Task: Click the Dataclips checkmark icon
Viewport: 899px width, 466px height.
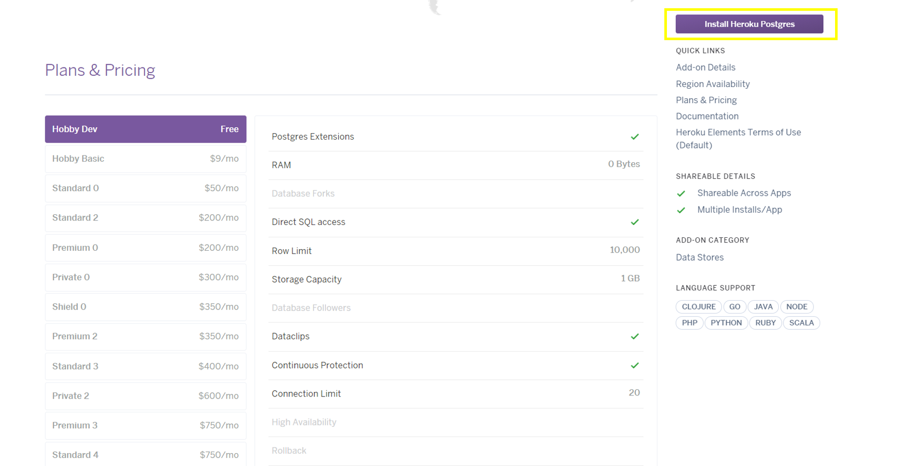Action: click(x=634, y=337)
